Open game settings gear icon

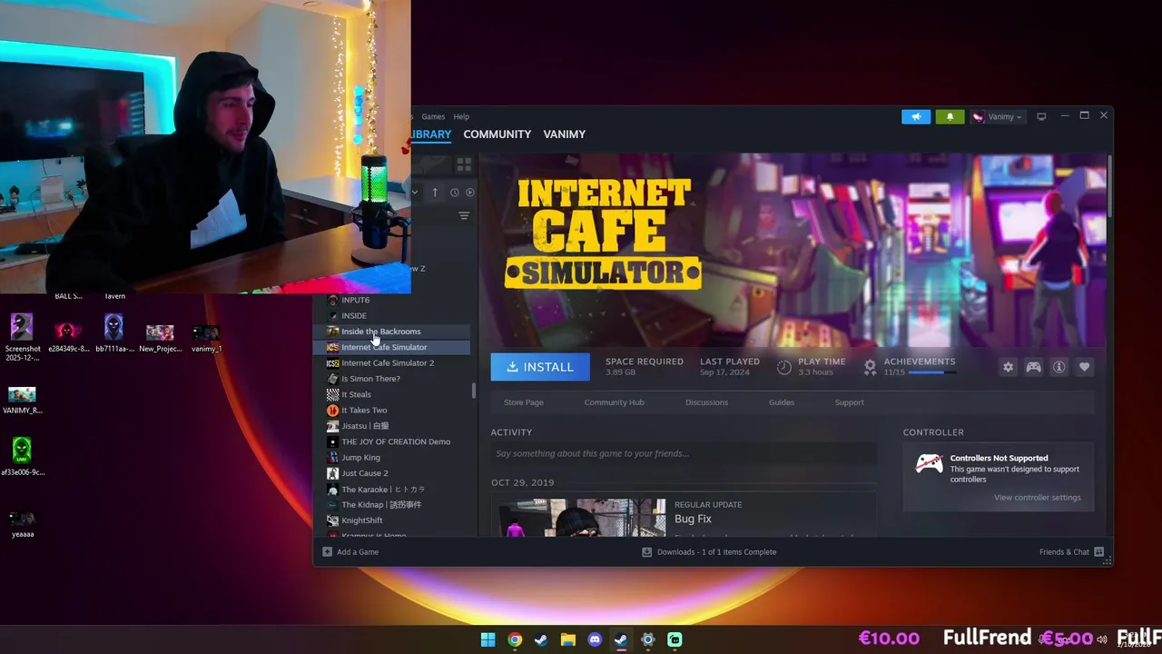[1008, 367]
